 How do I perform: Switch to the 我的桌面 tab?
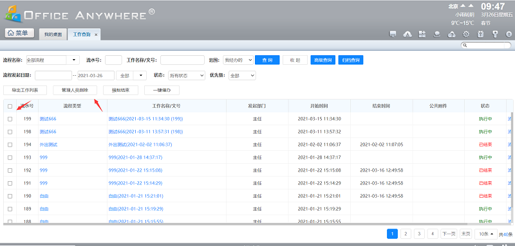53,35
